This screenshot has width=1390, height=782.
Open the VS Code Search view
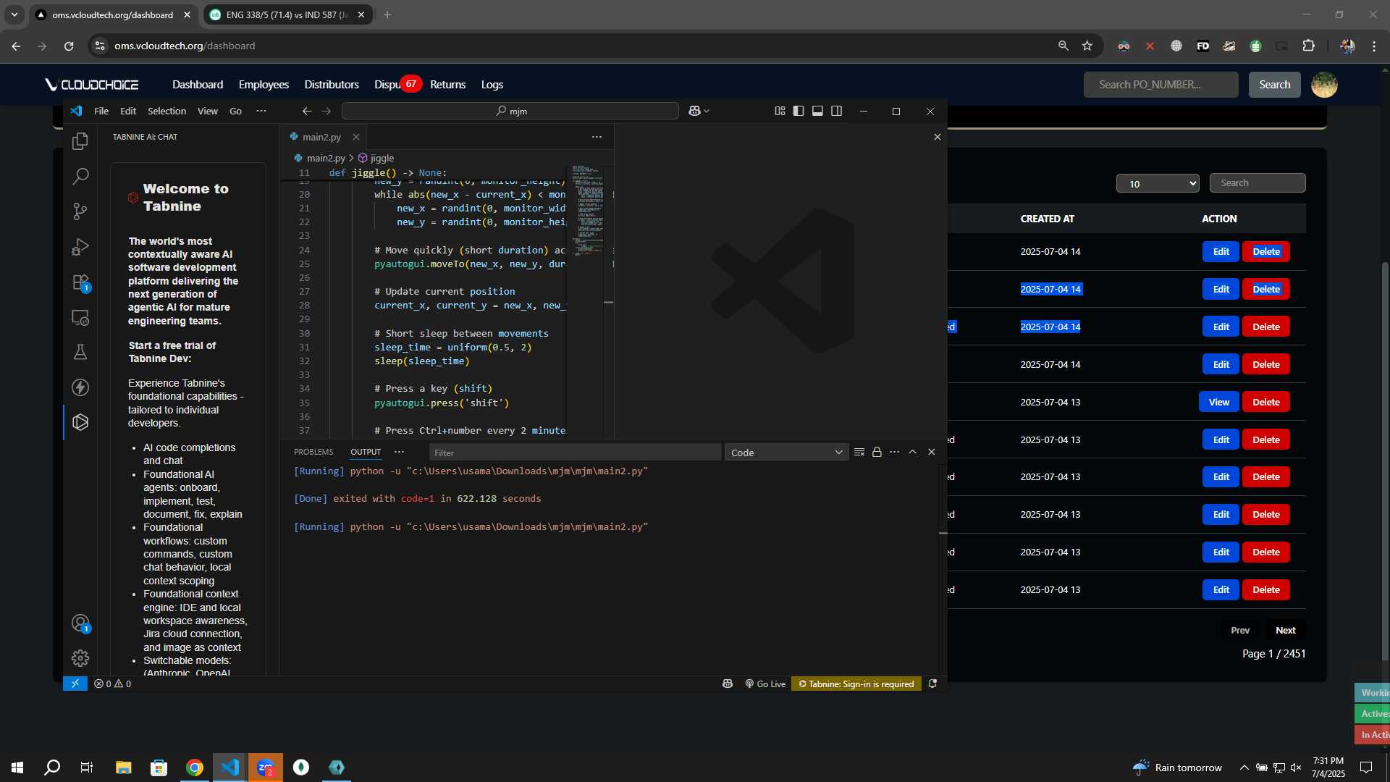(x=80, y=176)
